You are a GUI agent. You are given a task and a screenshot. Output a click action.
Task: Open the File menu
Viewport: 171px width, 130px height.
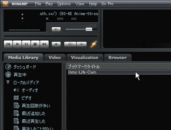click(38, 4)
